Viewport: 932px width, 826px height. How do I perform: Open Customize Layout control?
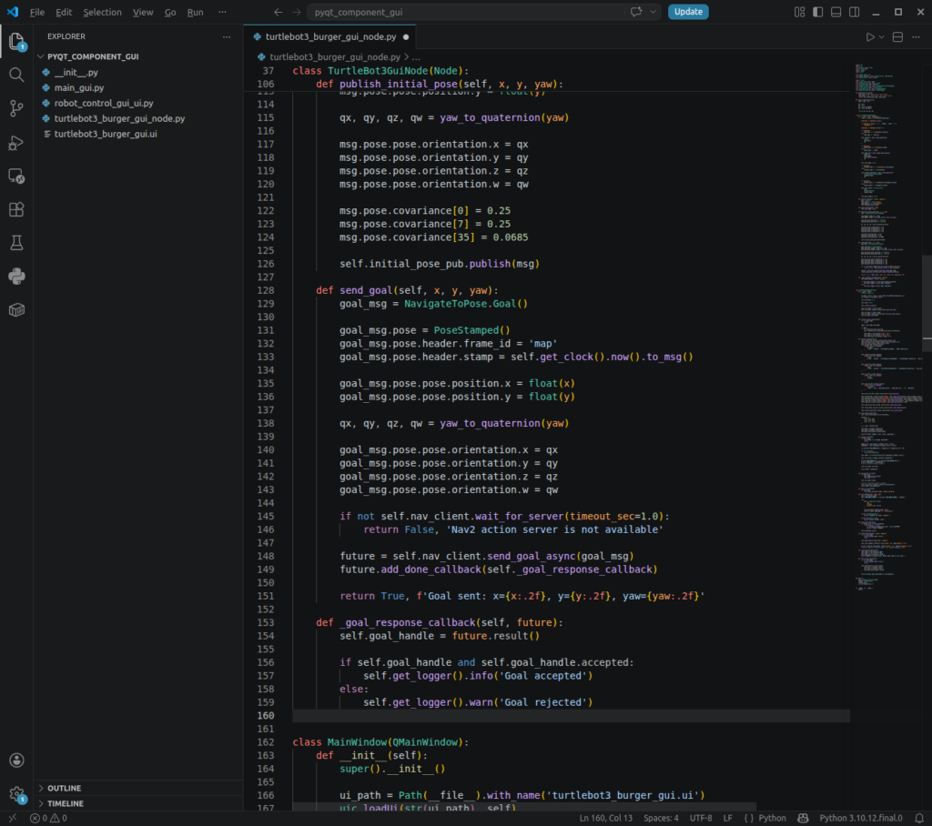tap(799, 12)
